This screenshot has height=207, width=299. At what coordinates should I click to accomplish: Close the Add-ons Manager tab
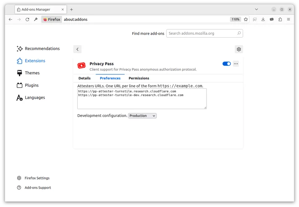(63, 10)
